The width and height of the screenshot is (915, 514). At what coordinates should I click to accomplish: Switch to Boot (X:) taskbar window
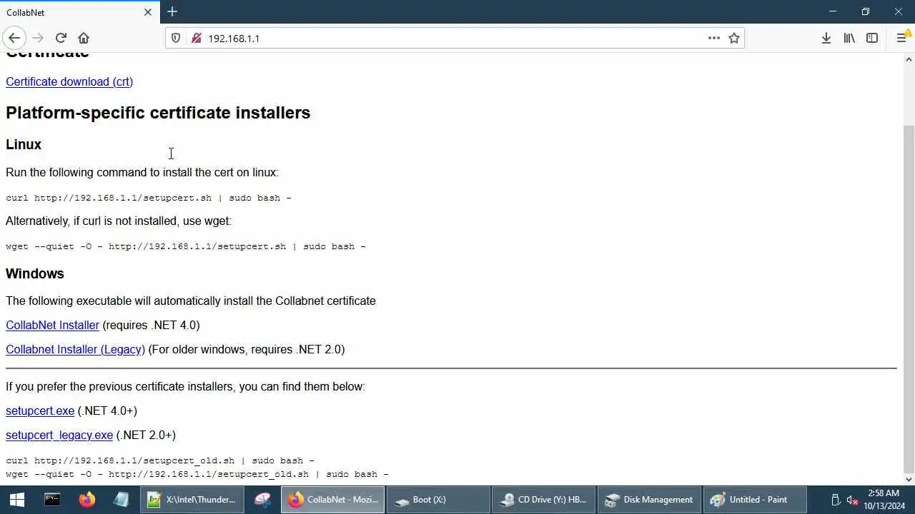[438, 500]
